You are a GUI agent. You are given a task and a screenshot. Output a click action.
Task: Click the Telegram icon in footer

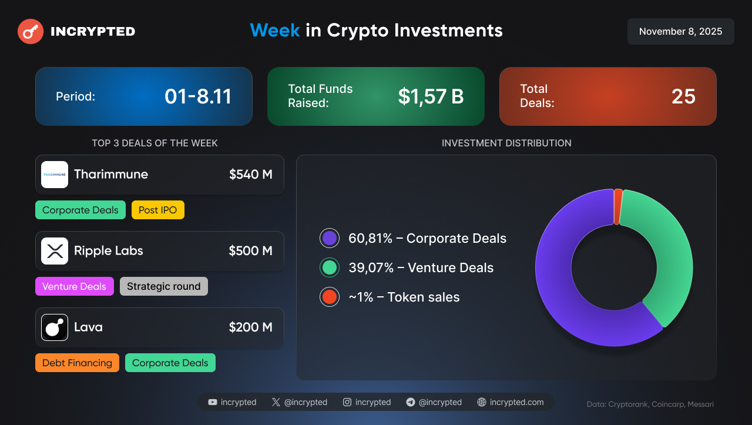click(x=411, y=402)
